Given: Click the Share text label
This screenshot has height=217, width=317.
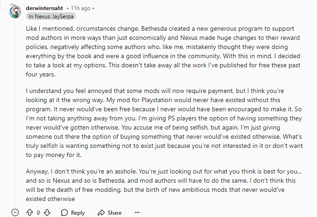Looking at the screenshot, I should point(114,213).
